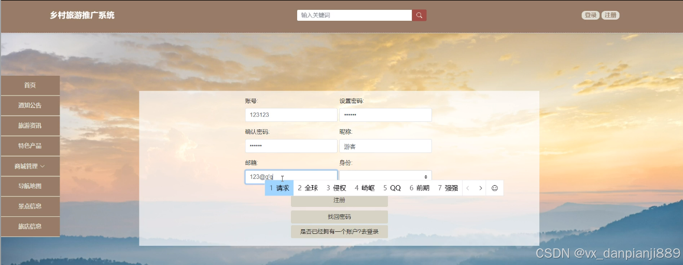Go to previous IME candidate page
Image resolution: width=683 pixels, height=265 pixels.
[468, 188]
